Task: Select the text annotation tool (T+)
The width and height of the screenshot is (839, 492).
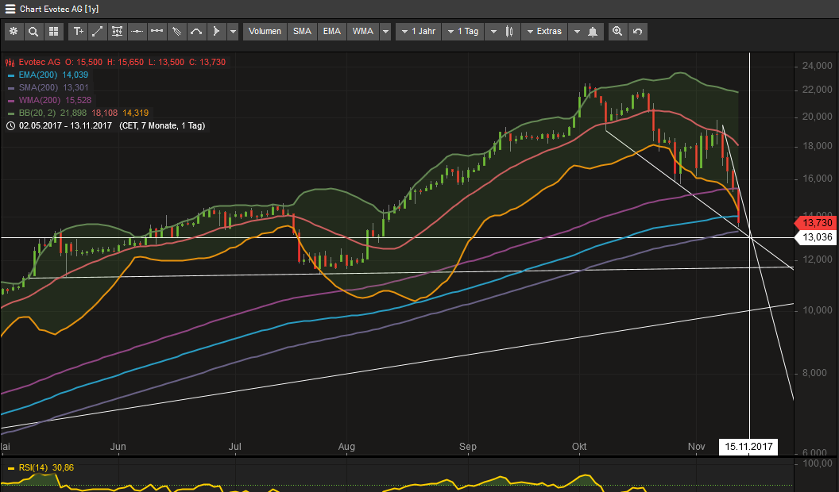Action: pyautogui.click(x=78, y=32)
